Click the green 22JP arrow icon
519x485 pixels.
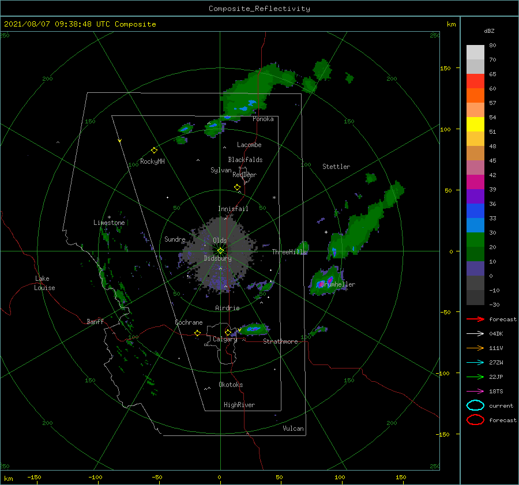pyautogui.click(x=475, y=377)
